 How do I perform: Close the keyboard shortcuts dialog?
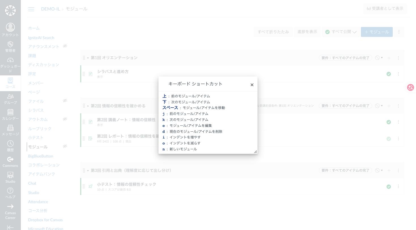tap(252, 85)
